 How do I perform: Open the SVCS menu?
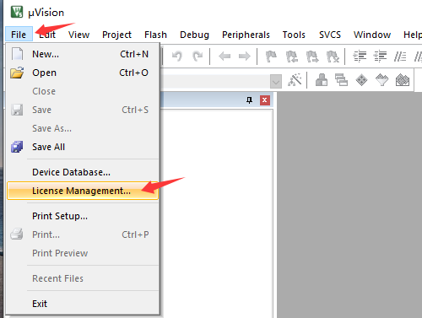pos(330,35)
